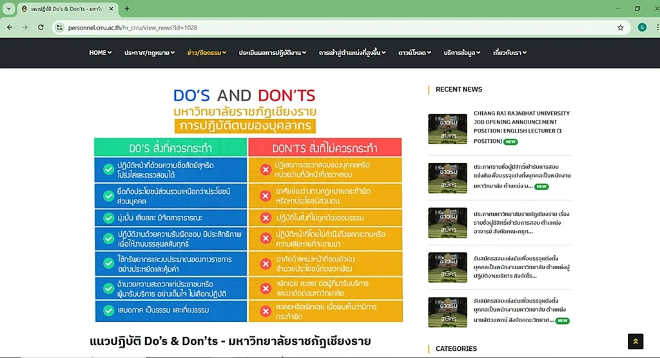Screen dimensions: 660x358
Task: Click the Do's and Don'ts infographic image
Action: coord(247,203)
